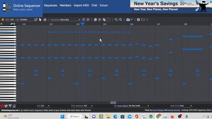Open the Grid 1/4 dropdown

(x=43, y=106)
